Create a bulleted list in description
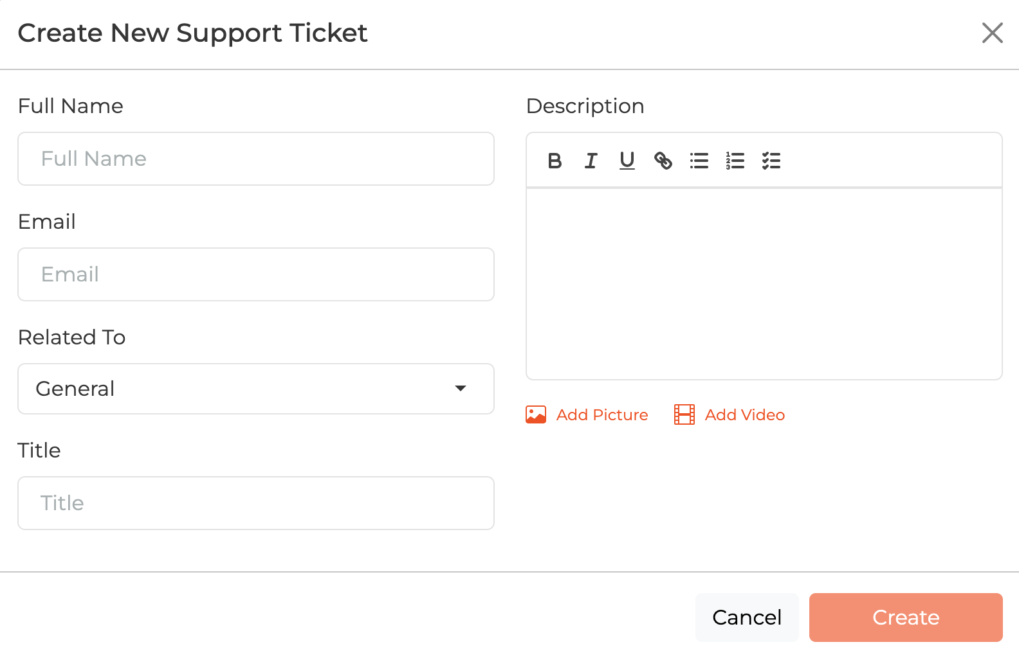Viewport: 1019px width, 658px height. tap(699, 161)
